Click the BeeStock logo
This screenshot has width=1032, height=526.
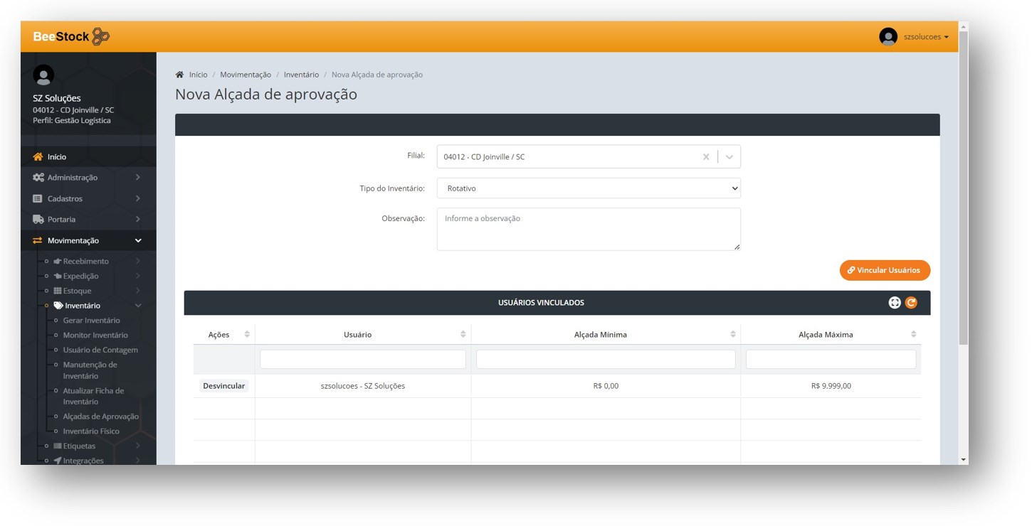[x=71, y=36]
